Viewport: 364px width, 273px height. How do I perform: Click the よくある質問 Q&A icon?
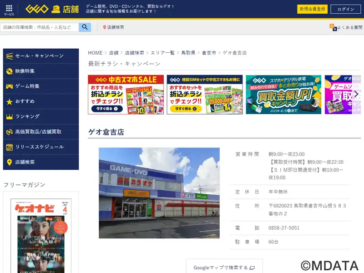point(333,27)
